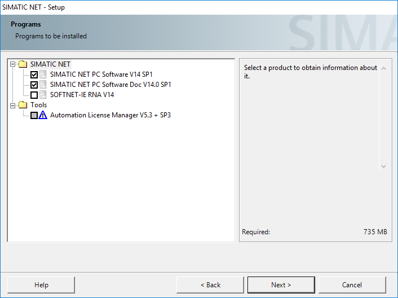Go to the previous step with Back
The height and width of the screenshot is (298, 398).
coord(210,285)
